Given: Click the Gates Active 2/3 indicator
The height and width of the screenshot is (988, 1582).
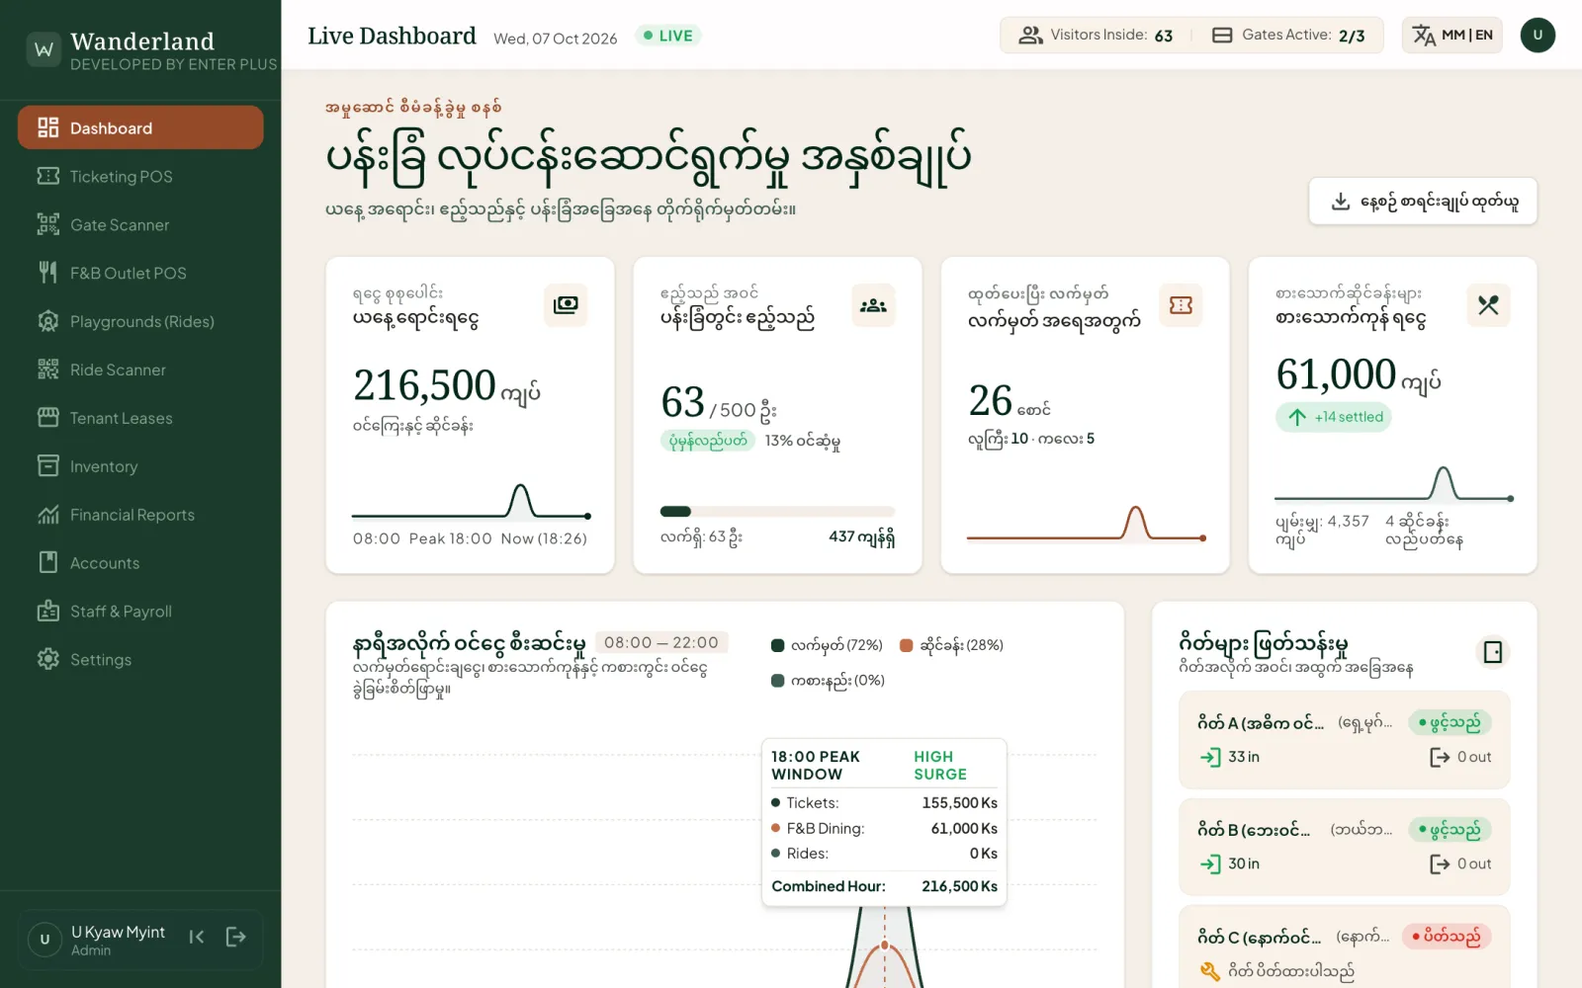Looking at the screenshot, I should click(x=1288, y=36).
